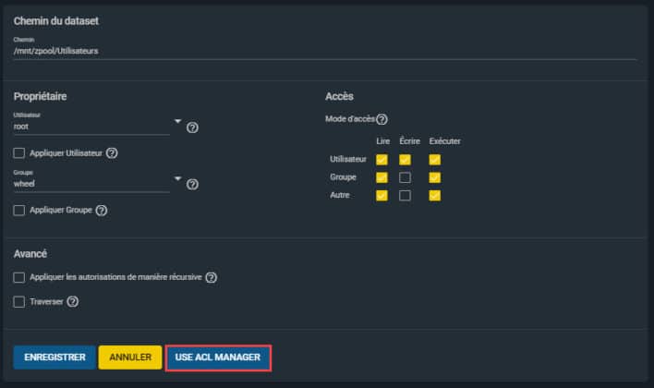
Task: Open the Use ACL Manager button
Action: coord(218,357)
